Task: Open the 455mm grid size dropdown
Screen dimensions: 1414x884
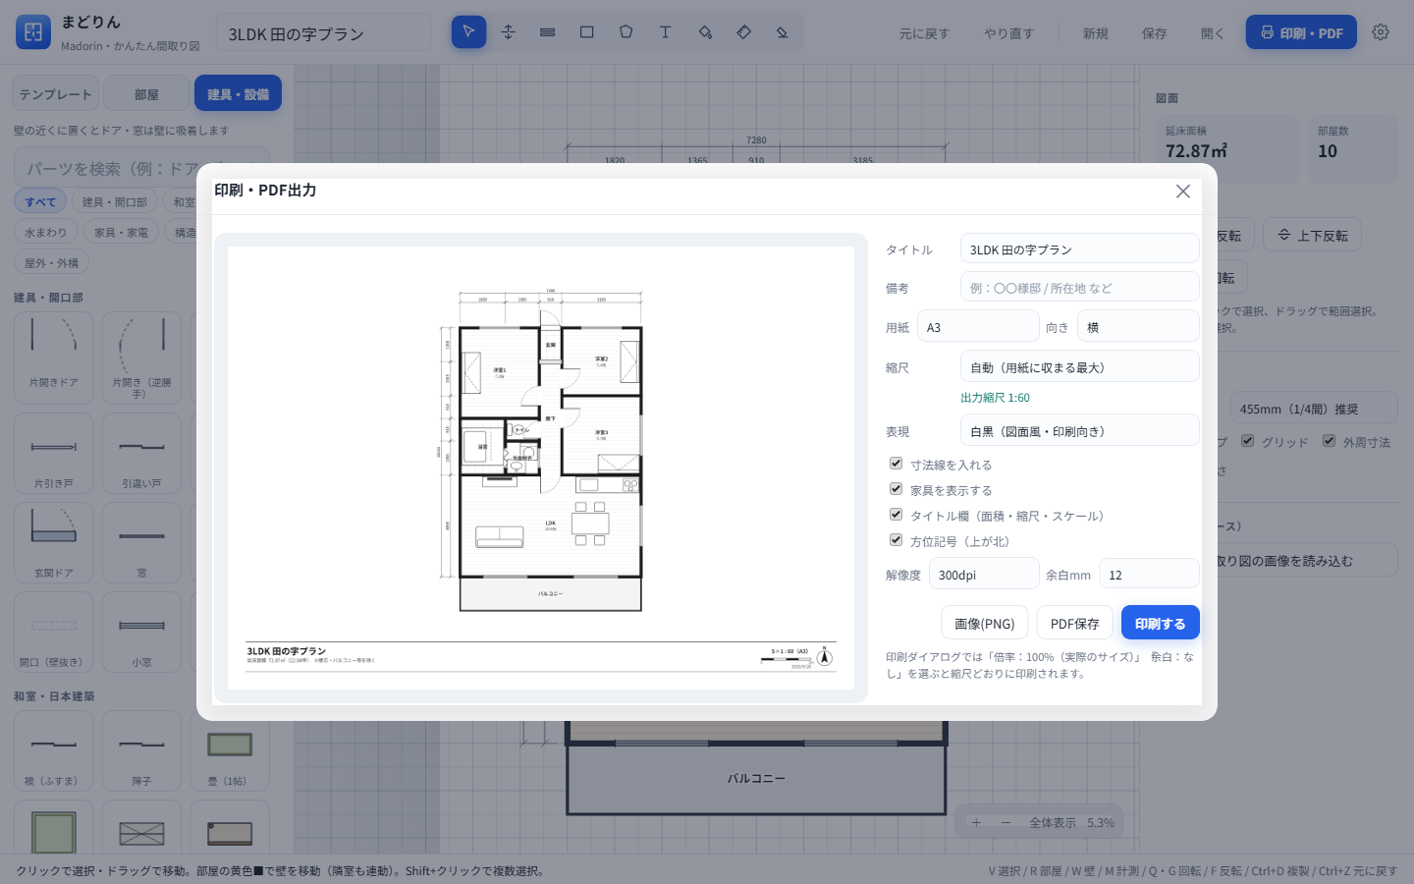Action: [x=1314, y=409]
